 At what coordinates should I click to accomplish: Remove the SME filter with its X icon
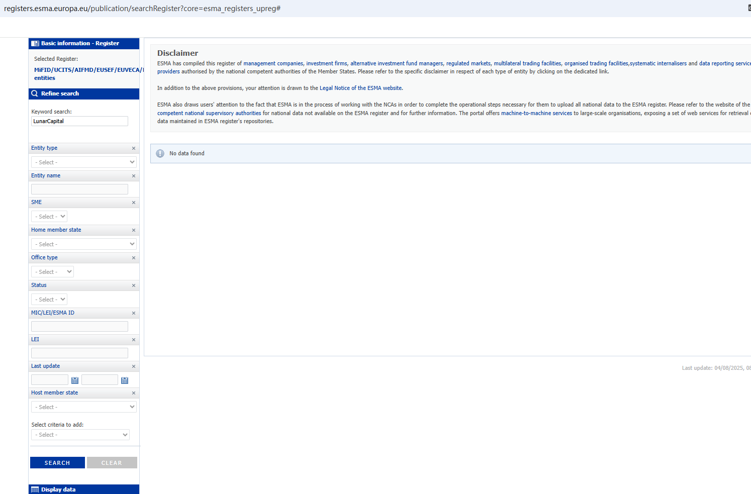tap(134, 203)
